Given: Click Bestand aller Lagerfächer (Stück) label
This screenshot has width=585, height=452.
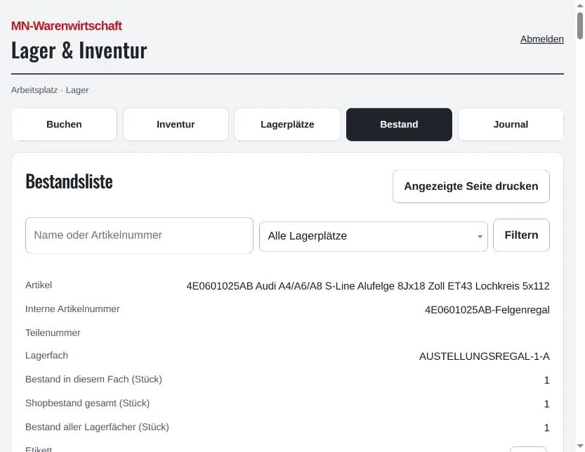Looking at the screenshot, I should click(97, 427).
